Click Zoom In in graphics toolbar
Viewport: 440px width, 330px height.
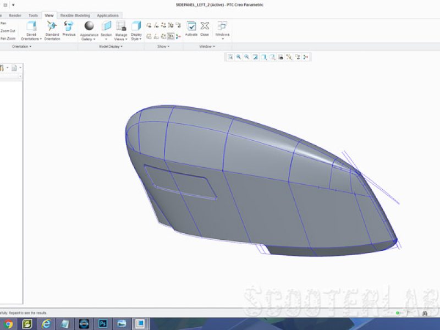pyautogui.click(x=239, y=57)
